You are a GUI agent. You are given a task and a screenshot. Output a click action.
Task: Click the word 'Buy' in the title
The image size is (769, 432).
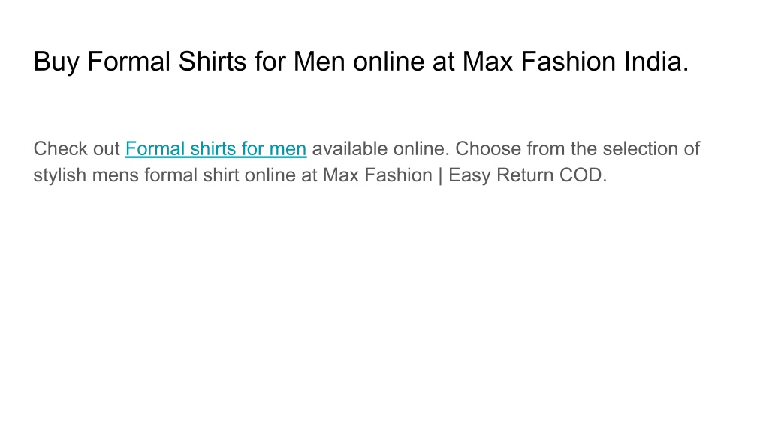[56, 61]
